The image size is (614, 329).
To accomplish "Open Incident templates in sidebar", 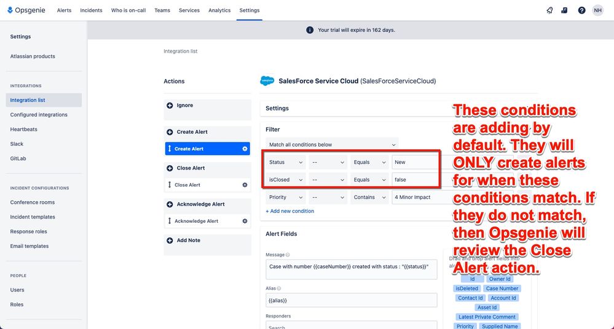I will pyautogui.click(x=33, y=217).
